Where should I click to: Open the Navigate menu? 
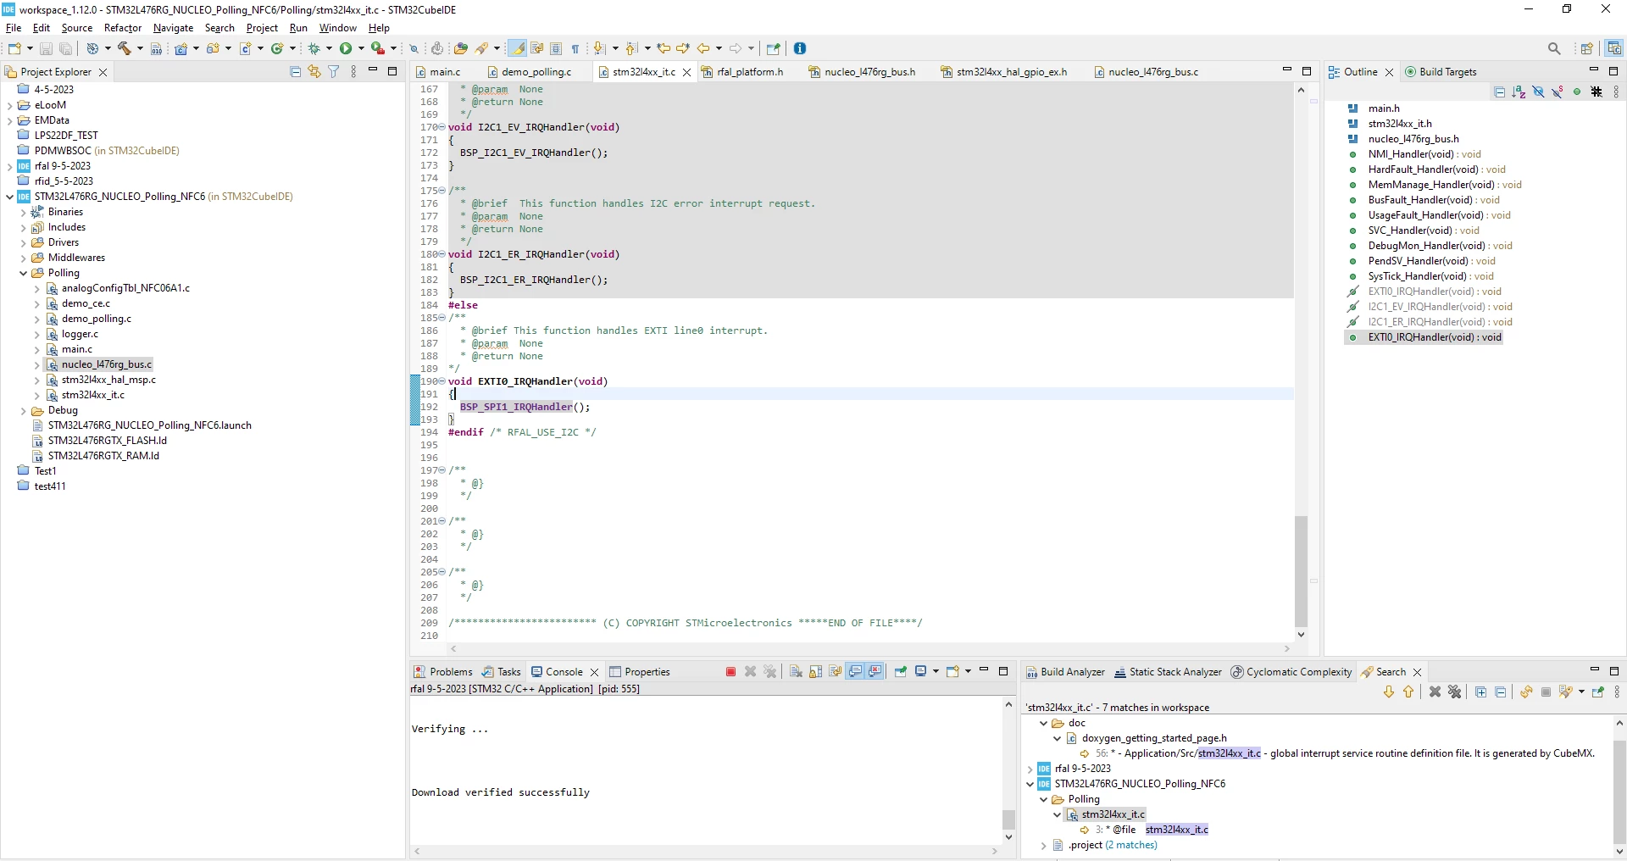174,28
